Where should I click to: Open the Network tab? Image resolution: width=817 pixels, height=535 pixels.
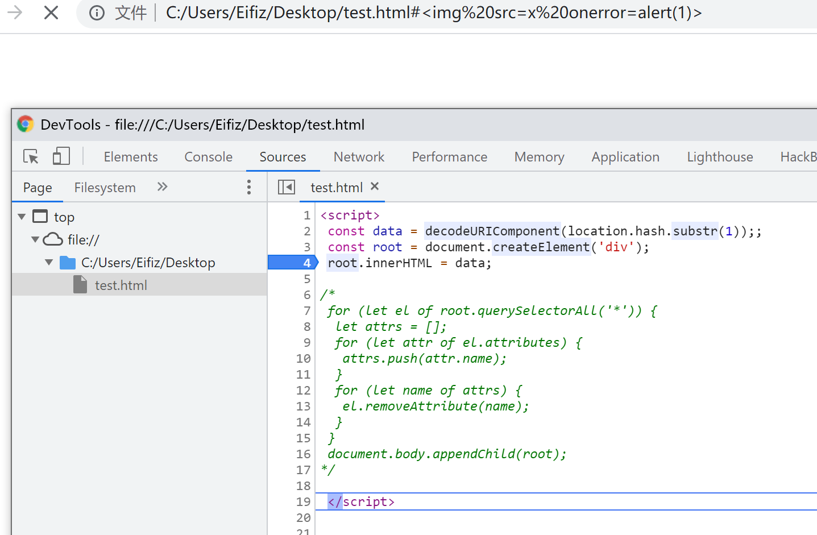(359, 157)
